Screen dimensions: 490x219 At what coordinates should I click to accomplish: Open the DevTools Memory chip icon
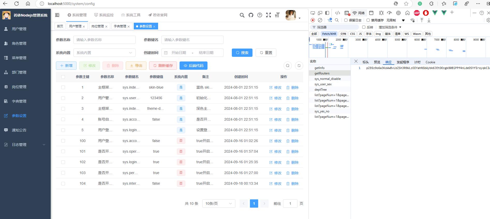pyautogui.click(x=398, y=13)
